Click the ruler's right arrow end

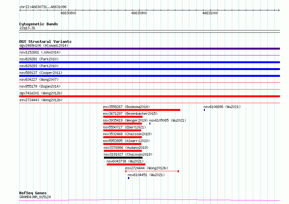(279, 10)
